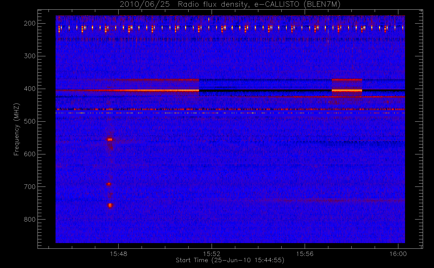Select the 200 frequency axis label

pyautogui.click(x=30, y=23)
